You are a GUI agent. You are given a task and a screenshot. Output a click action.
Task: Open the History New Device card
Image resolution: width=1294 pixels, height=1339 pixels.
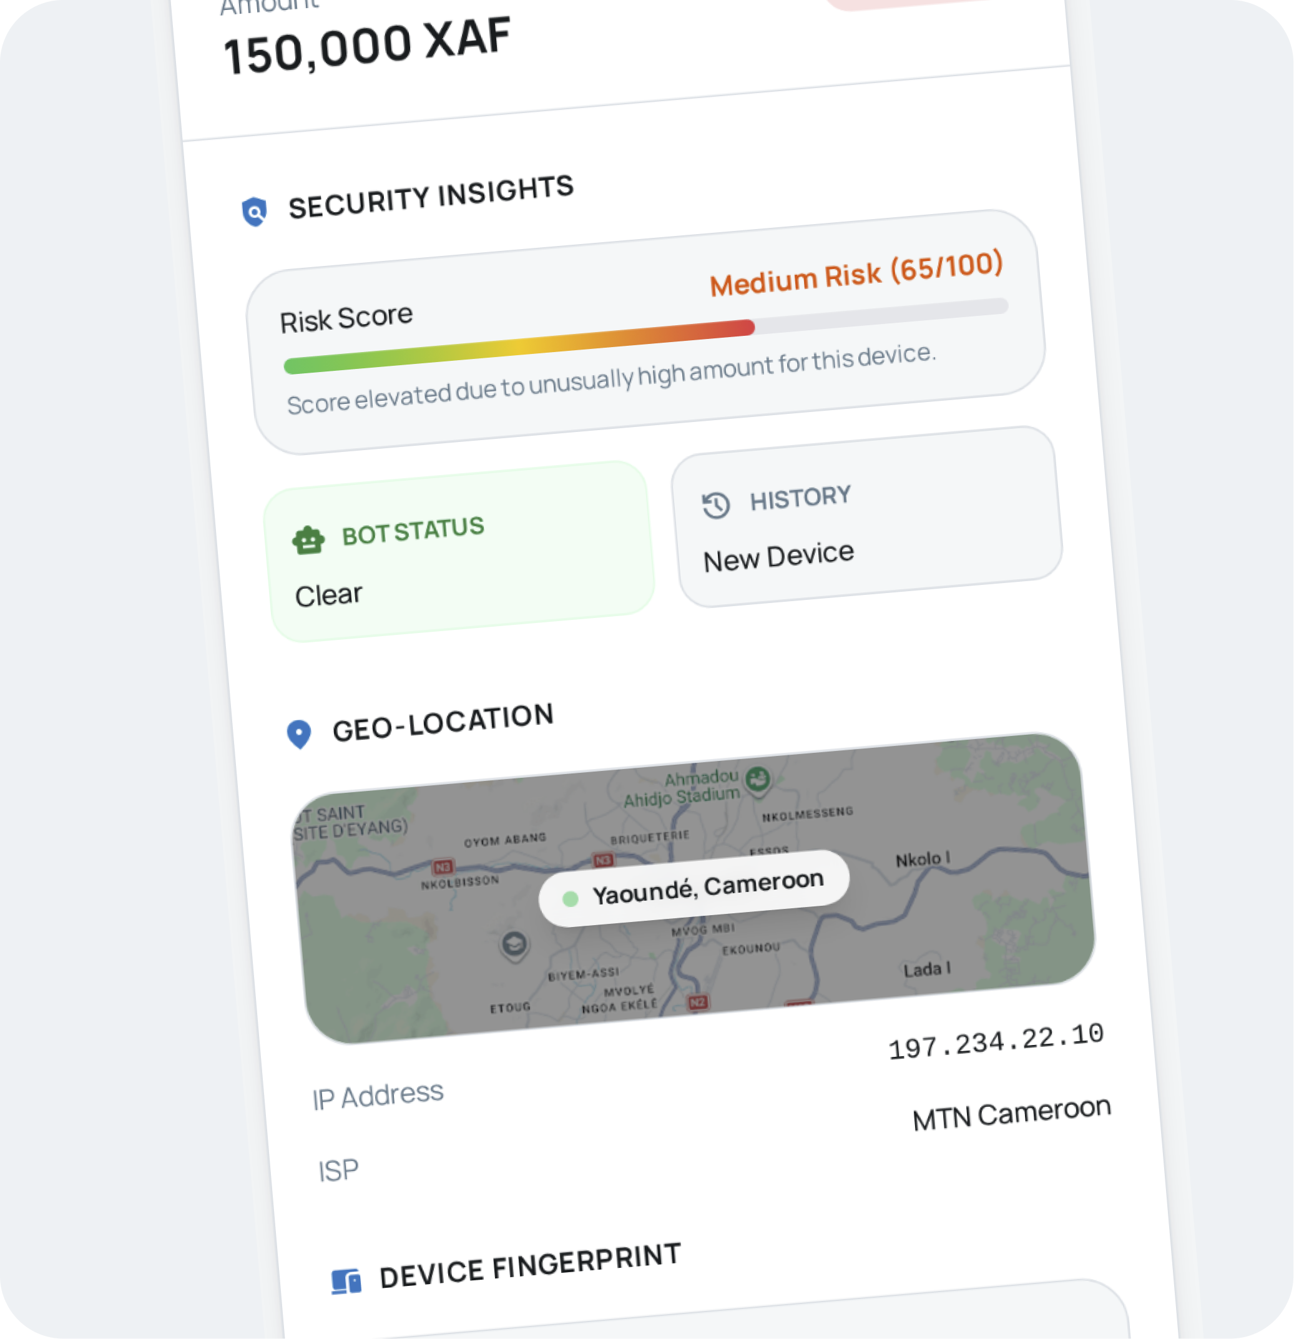[x=867, y=517]
